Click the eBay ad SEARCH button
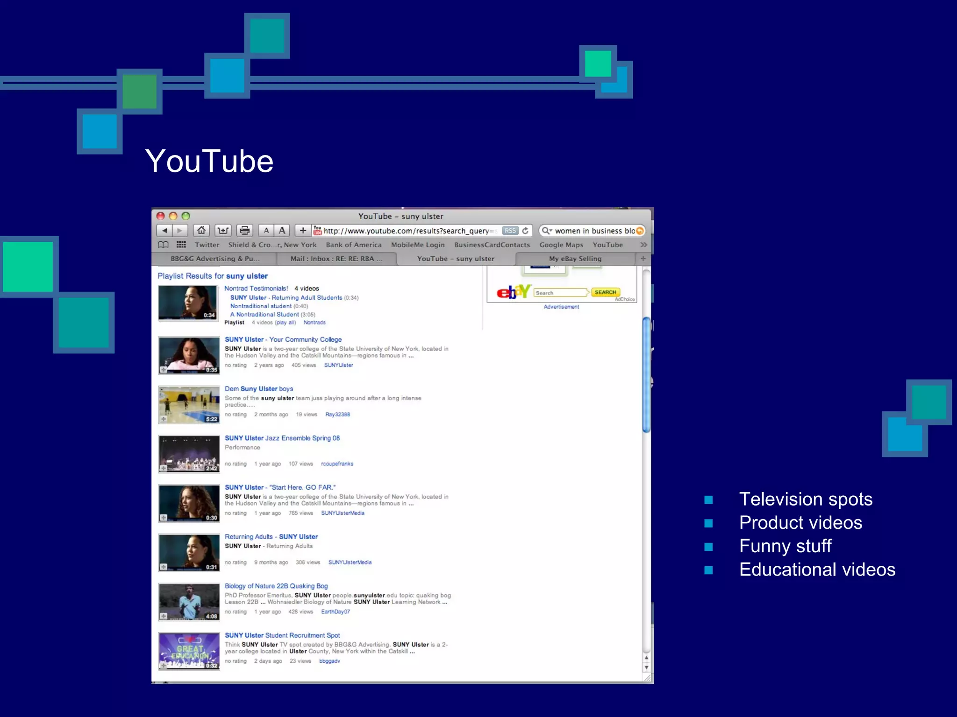Viewport: 957px width, 717px height. pyautogui.click(x=605, y=292)
